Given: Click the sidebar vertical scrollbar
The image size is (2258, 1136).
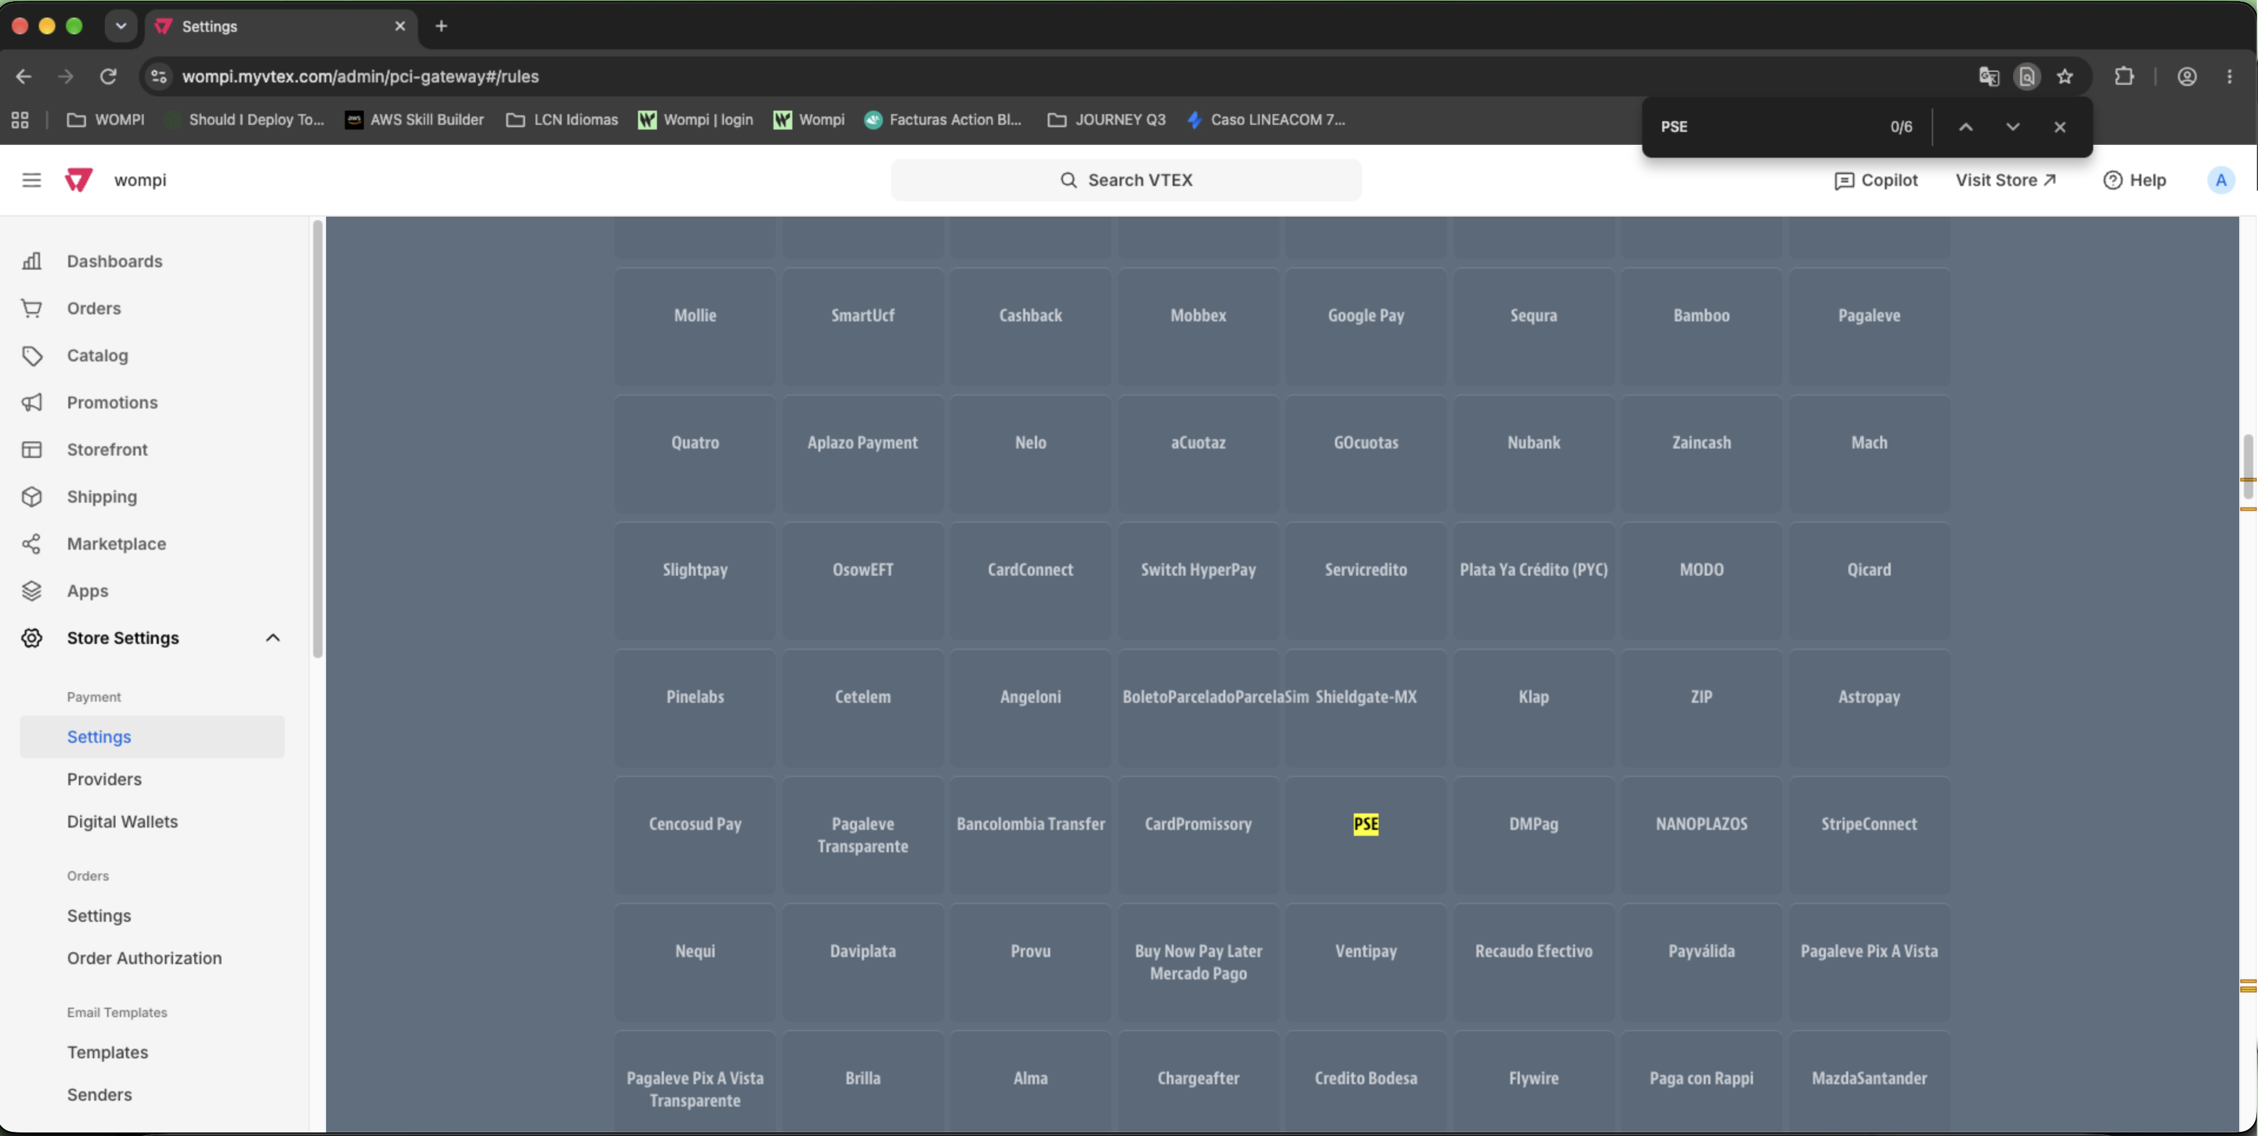Looking at the screenshot, I should 317,439.
